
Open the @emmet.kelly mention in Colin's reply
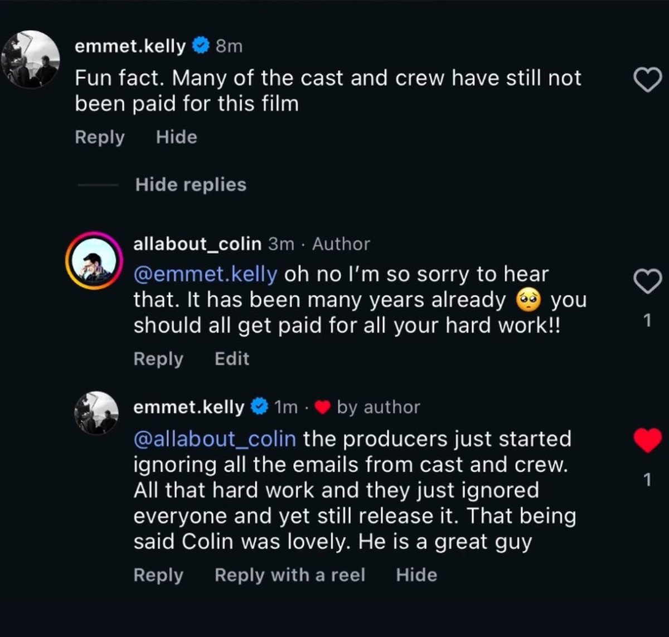[x=205, y=274]
